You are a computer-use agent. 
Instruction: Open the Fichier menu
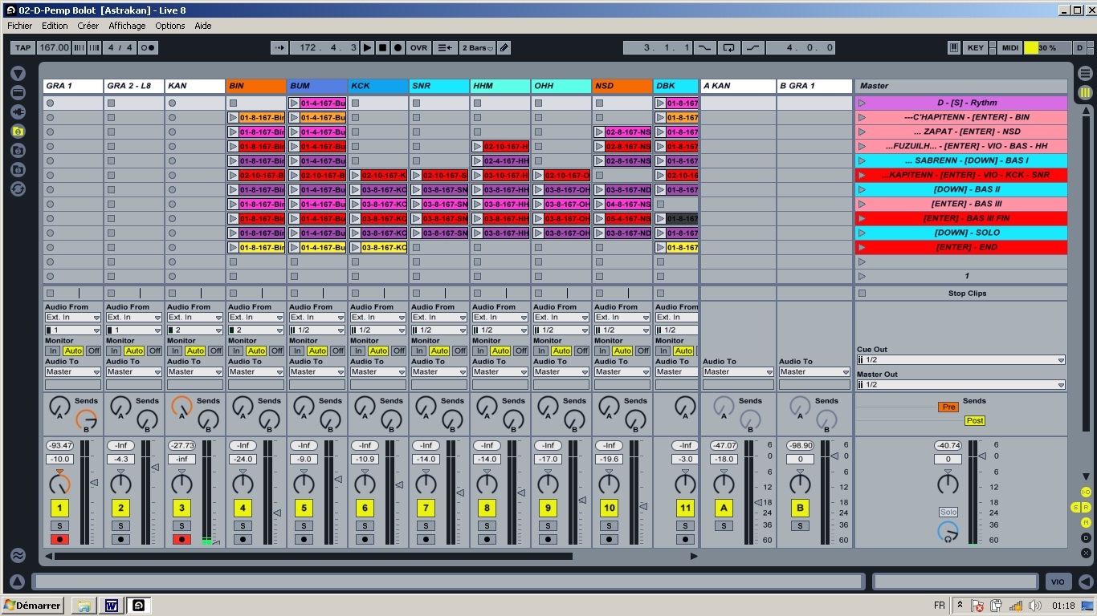point(19,26)
